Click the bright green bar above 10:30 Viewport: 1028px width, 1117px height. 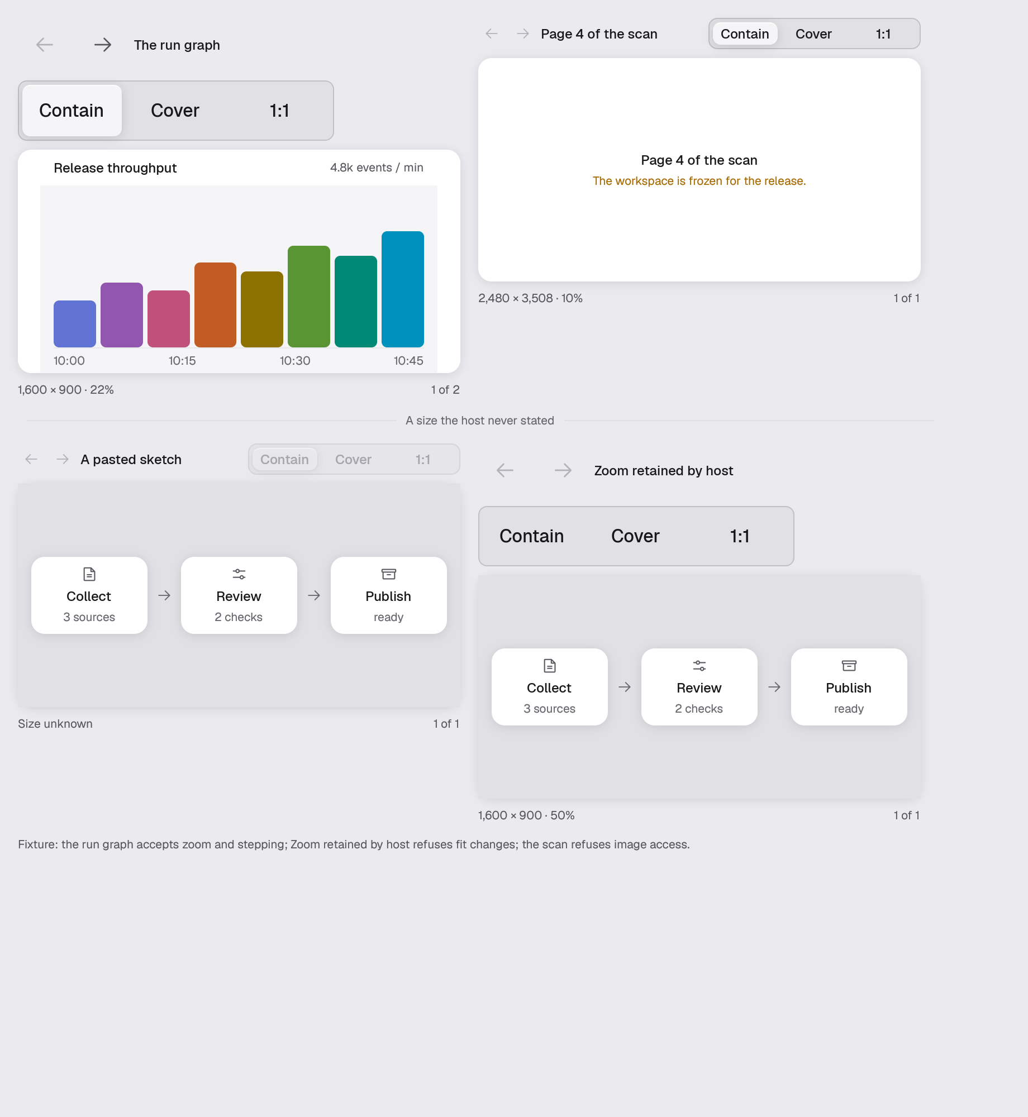[309, 297]
